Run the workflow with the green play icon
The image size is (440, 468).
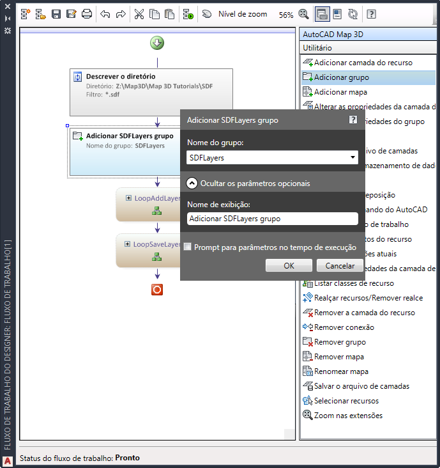[x=188, y=14]
